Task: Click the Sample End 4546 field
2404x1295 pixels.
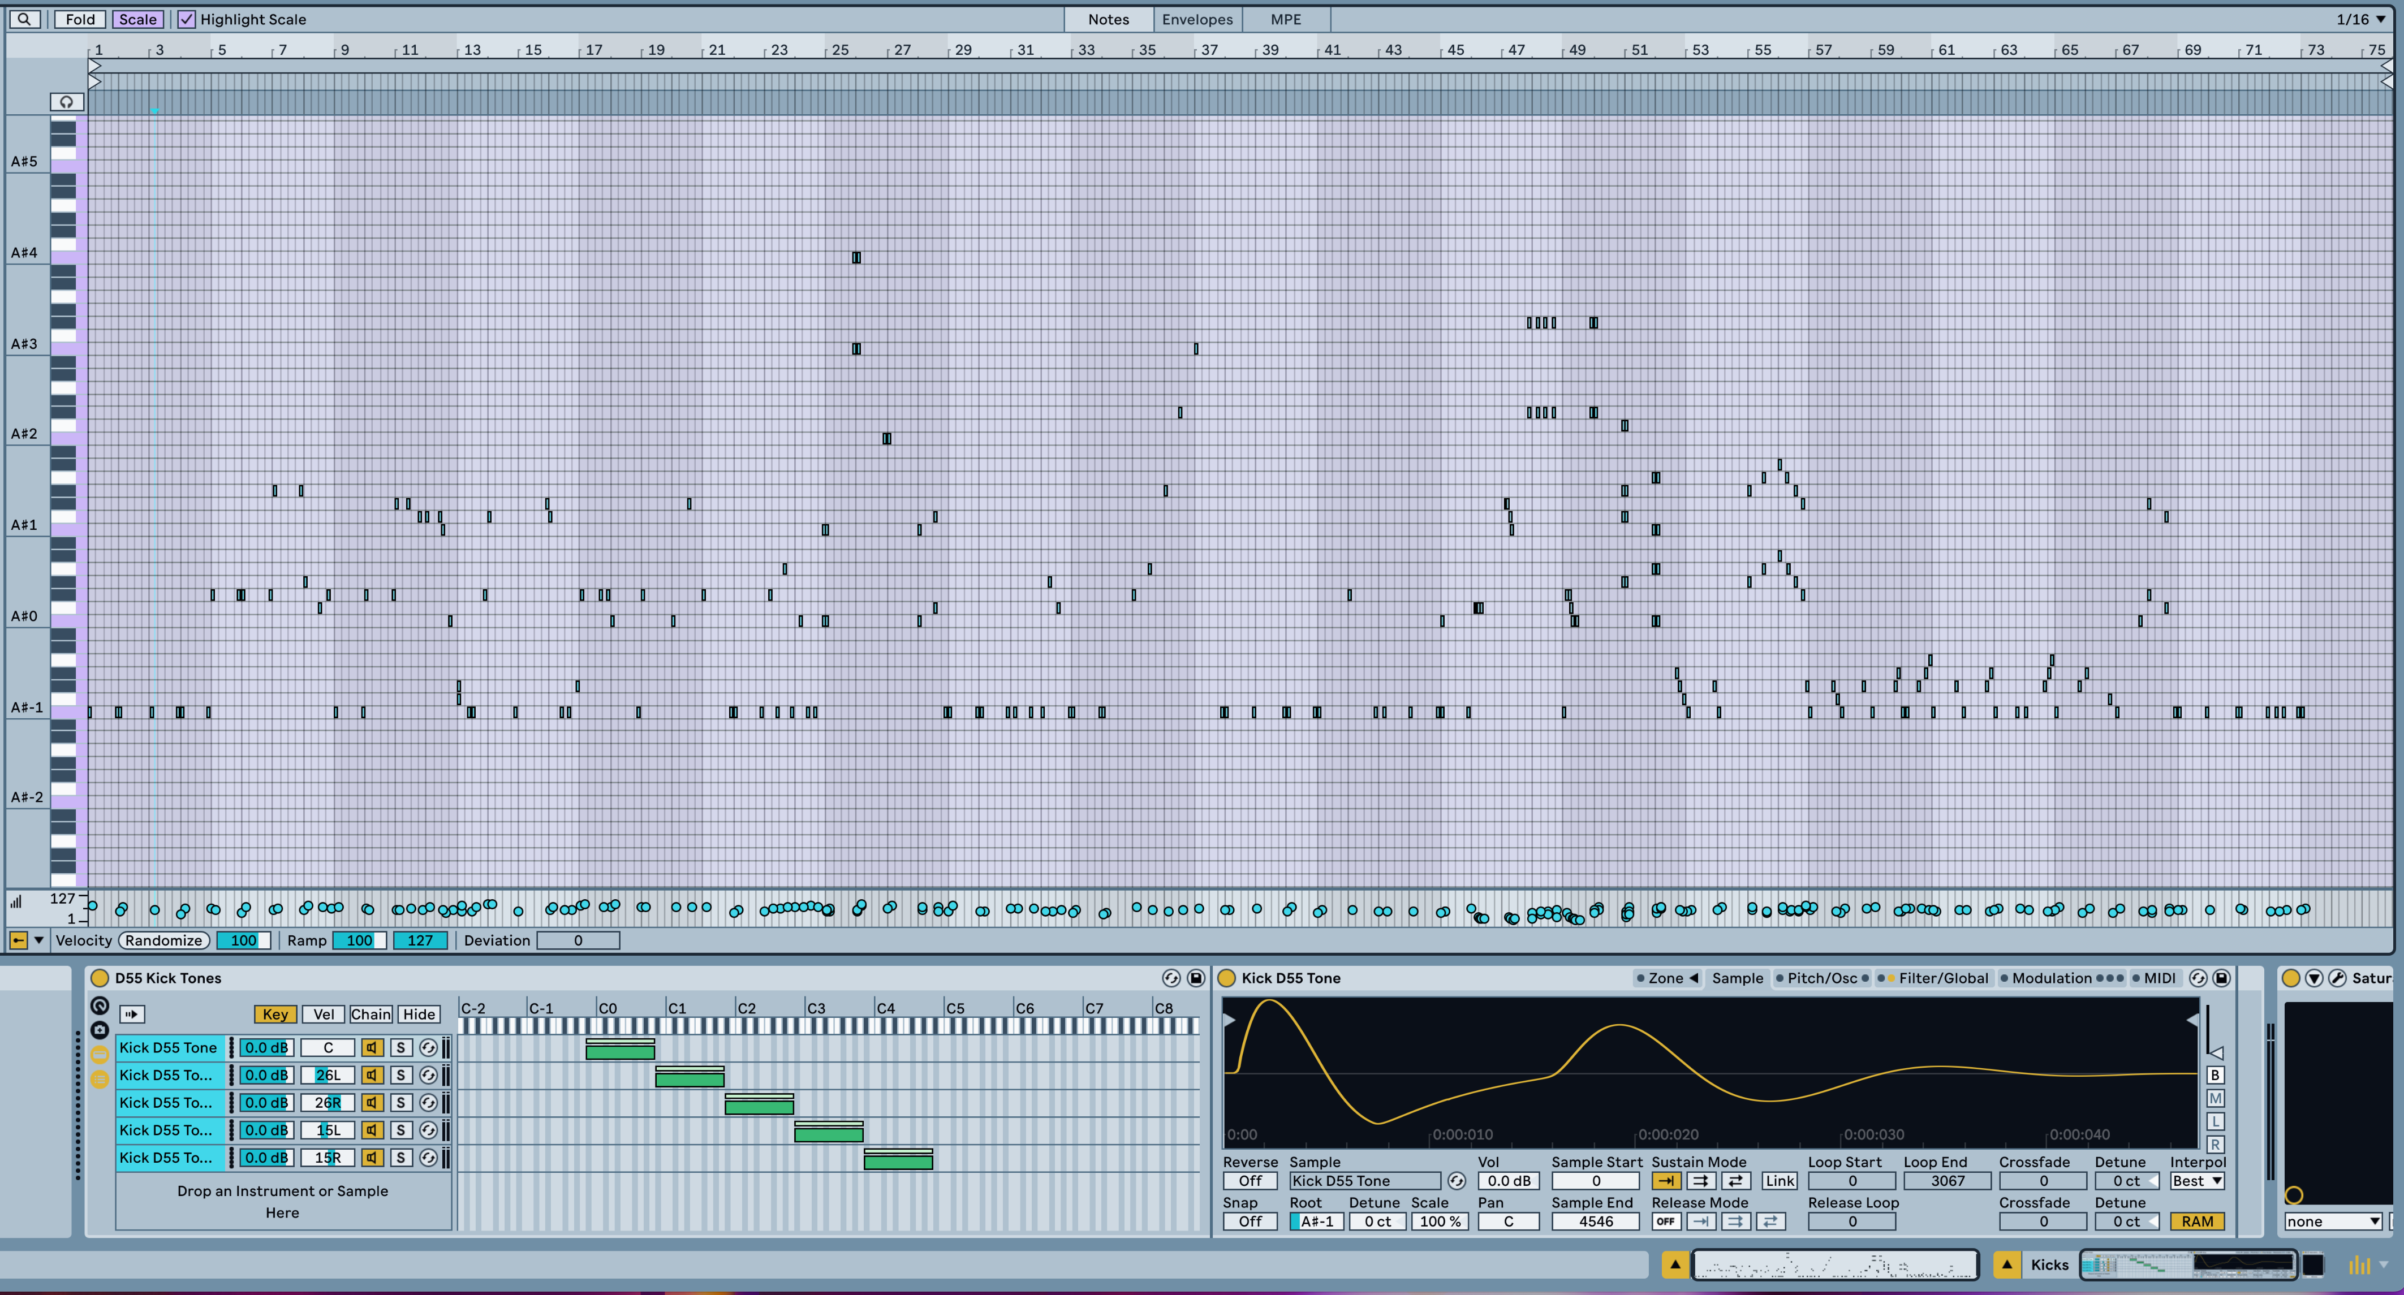Action: (x=1595, y=1222)
